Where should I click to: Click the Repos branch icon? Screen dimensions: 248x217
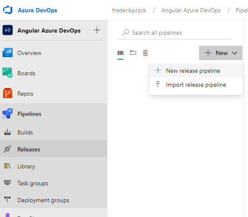click(8, 93)
